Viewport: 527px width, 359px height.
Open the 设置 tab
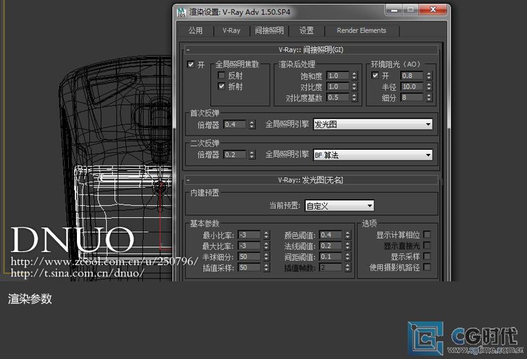[306, 31]
